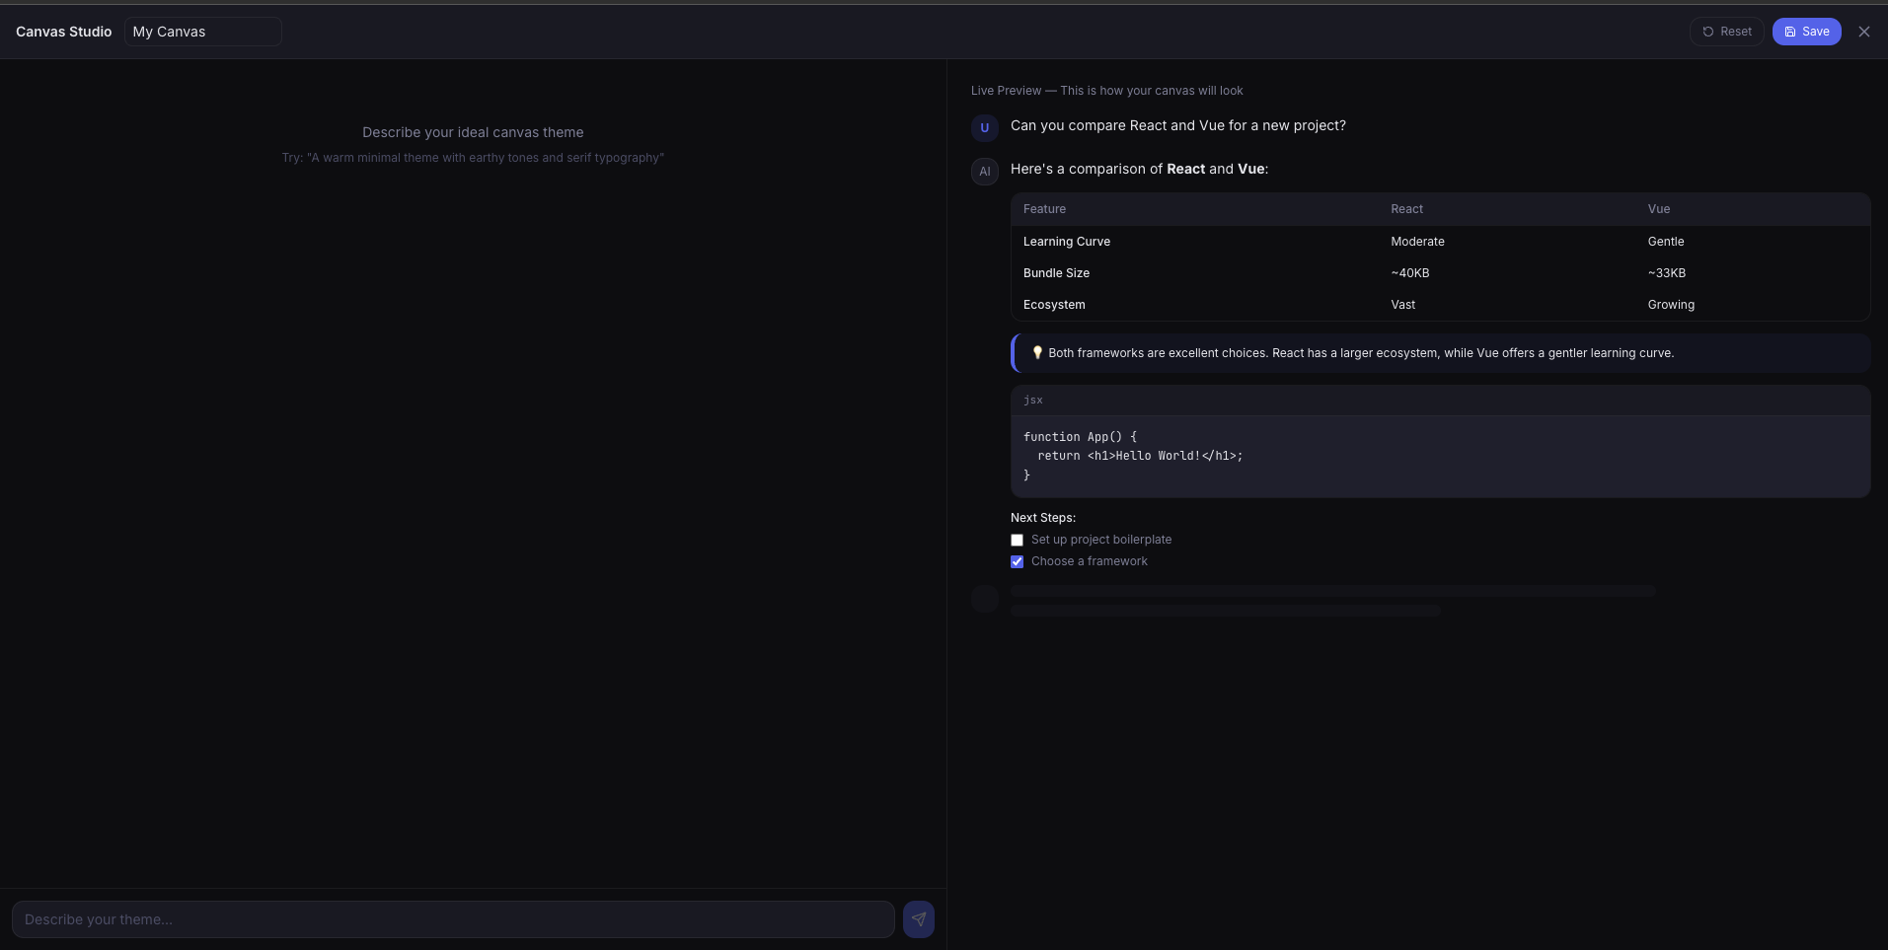The image size is (1888, 950).
Task: Click the ~33KB value cell
Action: (x=1666, y=273)
